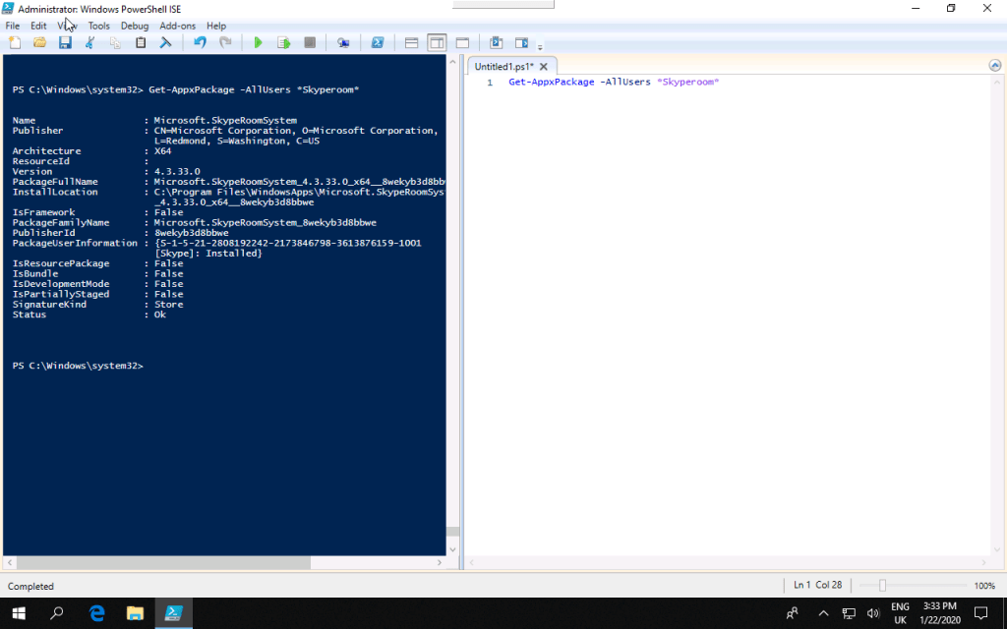
Task: Click the Run Selection icon
Action: [x=283, y=43]
